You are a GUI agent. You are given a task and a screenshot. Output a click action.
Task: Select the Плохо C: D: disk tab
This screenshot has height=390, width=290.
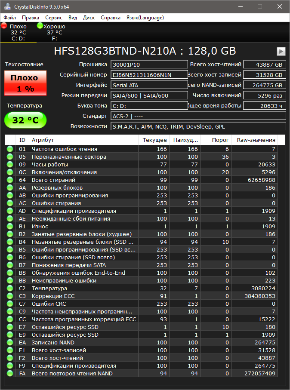(x=18, y=32)
